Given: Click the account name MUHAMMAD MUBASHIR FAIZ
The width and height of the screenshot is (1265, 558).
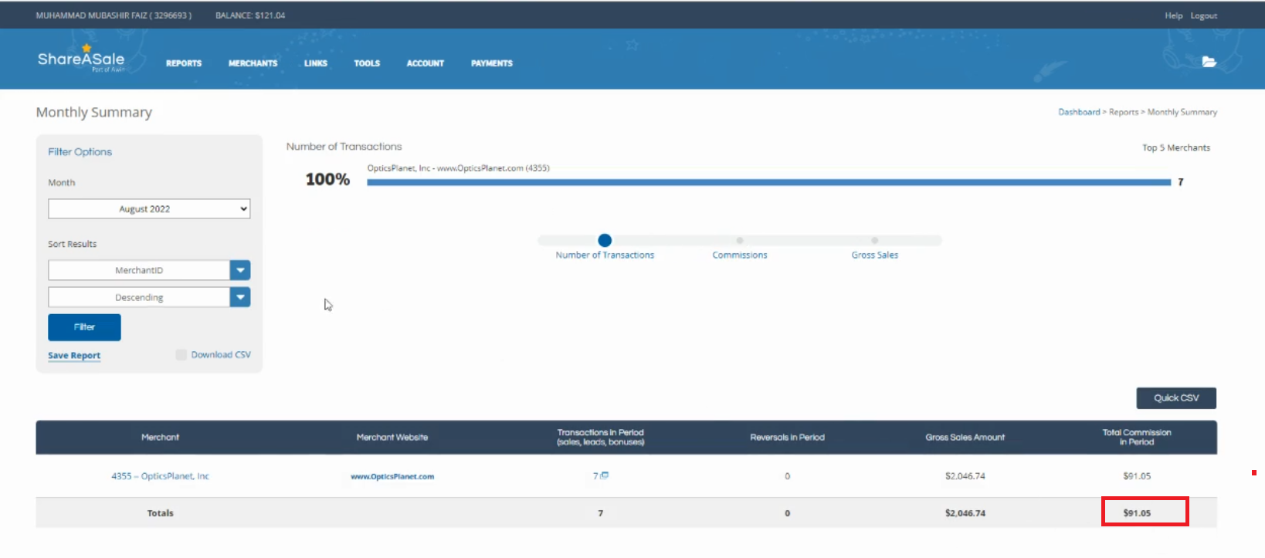Looking at the screenshot, I should 114,15.
